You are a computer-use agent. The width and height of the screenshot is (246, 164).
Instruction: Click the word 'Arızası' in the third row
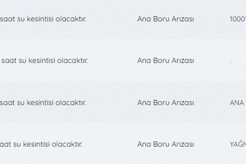coord(182,103)
